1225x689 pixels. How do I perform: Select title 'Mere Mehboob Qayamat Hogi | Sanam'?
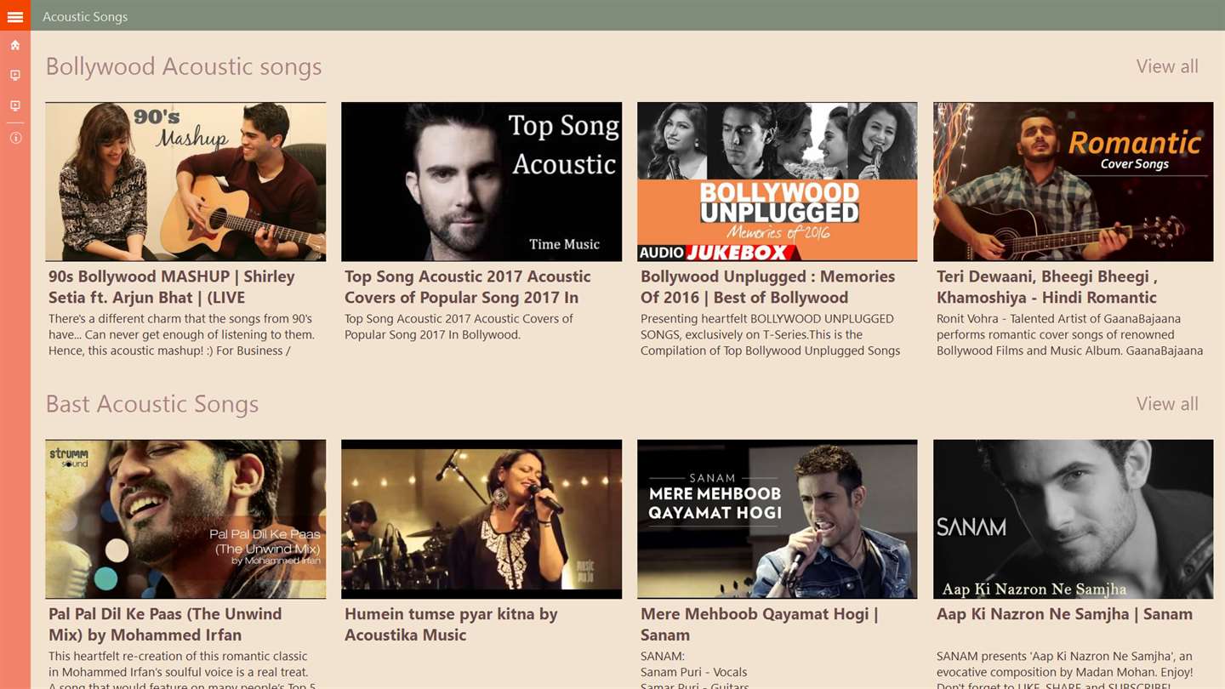pyautogui.click(x=759, y=624)
